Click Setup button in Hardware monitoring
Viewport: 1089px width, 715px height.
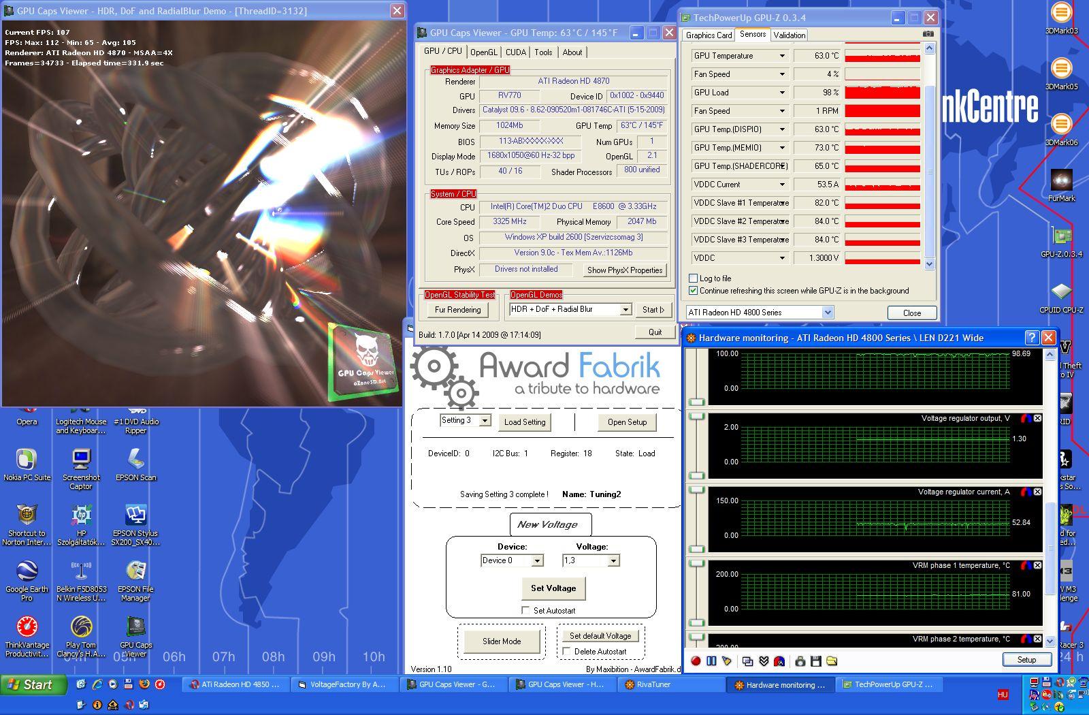pos(1026,659)
